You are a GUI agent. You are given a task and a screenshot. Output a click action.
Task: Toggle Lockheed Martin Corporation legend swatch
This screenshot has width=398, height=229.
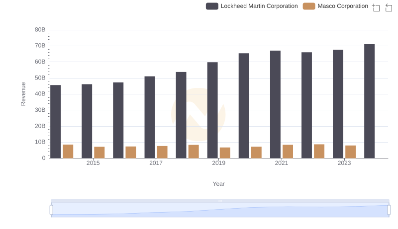[x=212, y=6]
